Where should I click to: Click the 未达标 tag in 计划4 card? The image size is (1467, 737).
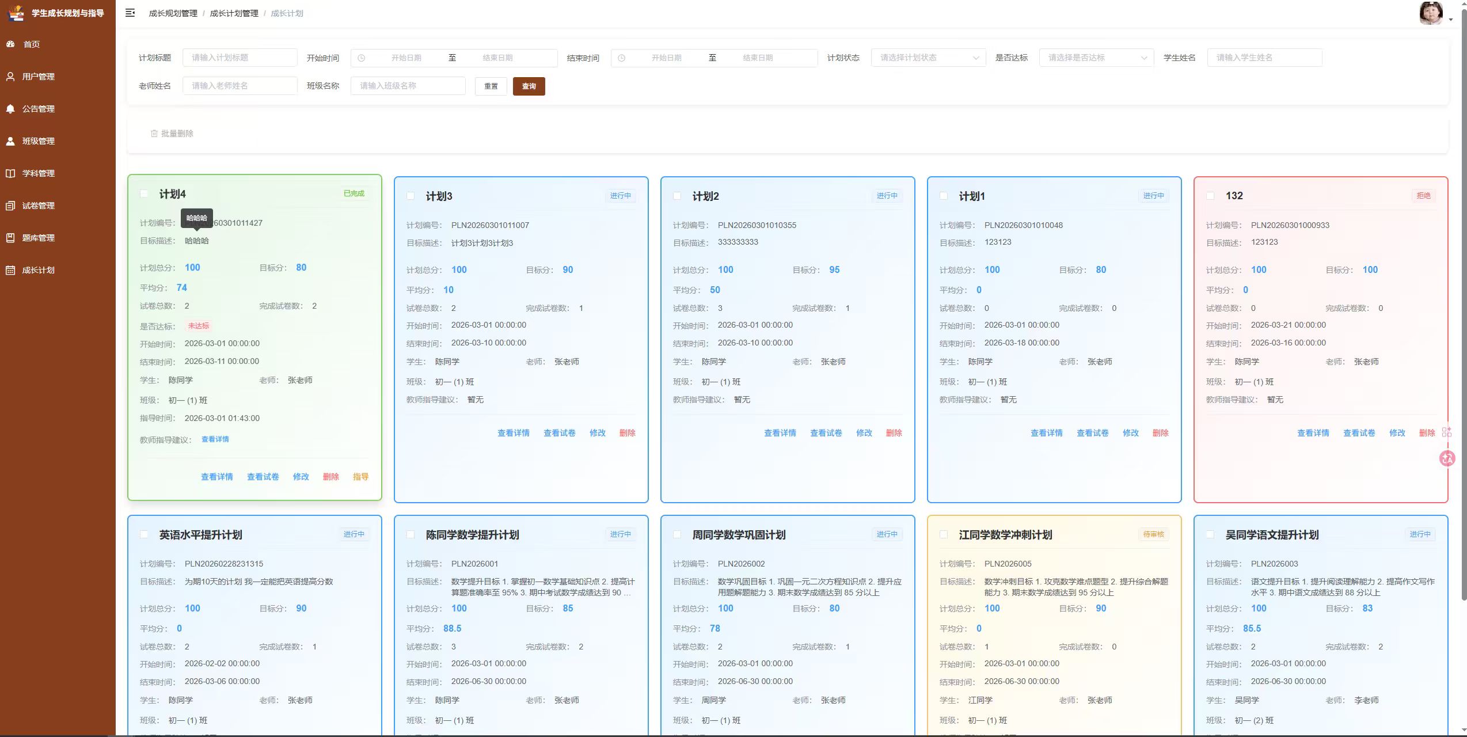pos(199,326)
